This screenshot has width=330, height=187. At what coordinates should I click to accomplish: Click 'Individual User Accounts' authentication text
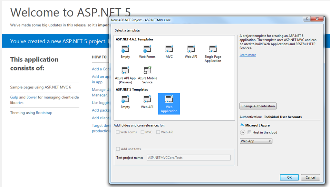coord(283,117)
